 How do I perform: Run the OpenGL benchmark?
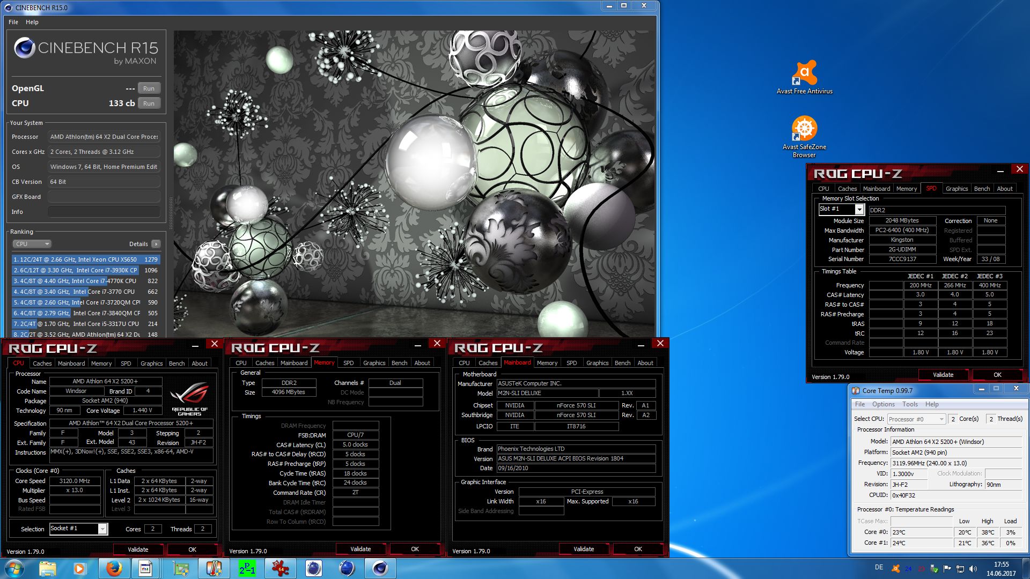click(x=149, y=88)
